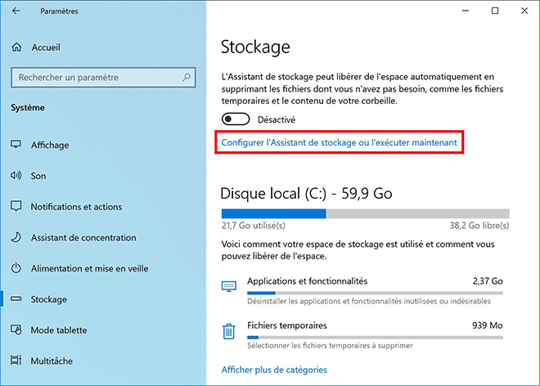Enable the Assistant de stockage toggle

pyautogui.click(x=236, y=119)
